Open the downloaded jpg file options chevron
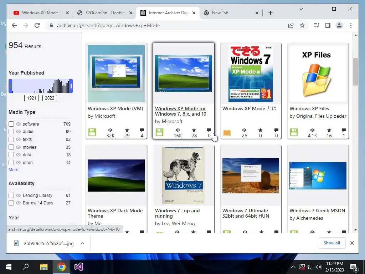The height and width of the screenshot is (274, 365). click(82, 243)
